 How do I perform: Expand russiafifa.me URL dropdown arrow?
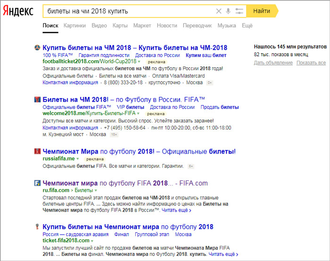[x=78, y=159]
